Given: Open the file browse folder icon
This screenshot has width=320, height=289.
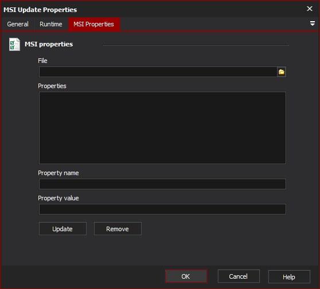Looking at the screenshot, I should pyautogui.click(x=282, y=72).
